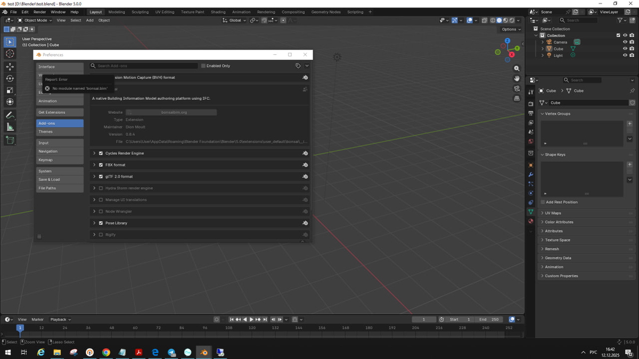This screenshot has width=639, height=359.
Task: Select the Cursor tool in the viewport toolbar
Action: click(10, 54)
